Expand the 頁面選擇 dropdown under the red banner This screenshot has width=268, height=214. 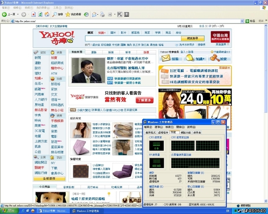pyautogui.click(x=228, y=44)
